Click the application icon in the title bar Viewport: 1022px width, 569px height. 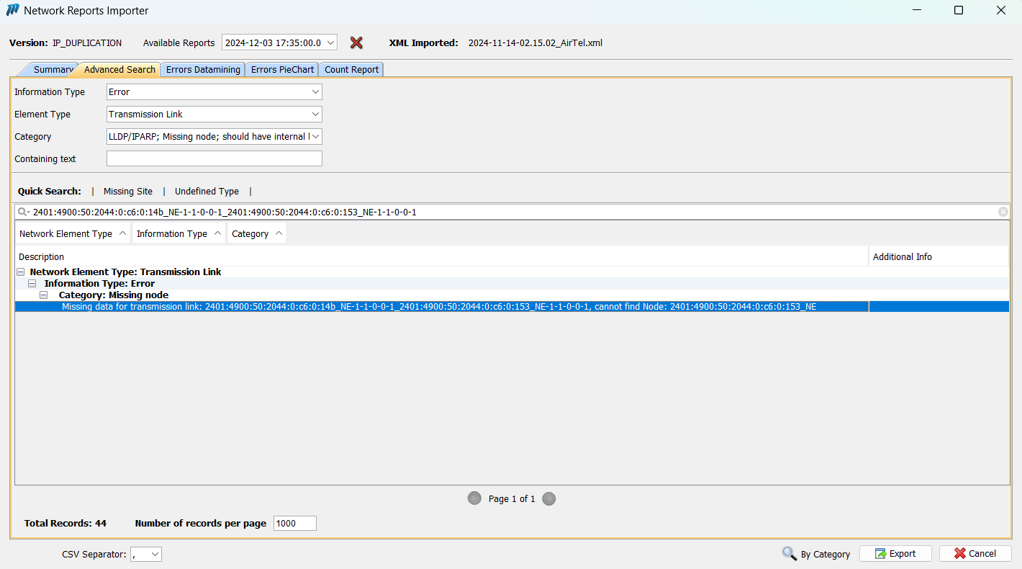pos(12,10)
